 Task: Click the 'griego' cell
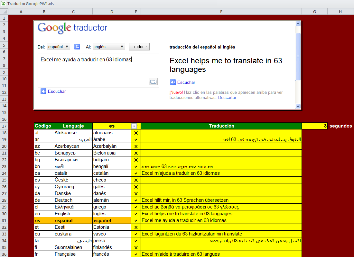(x=112, y=207)
